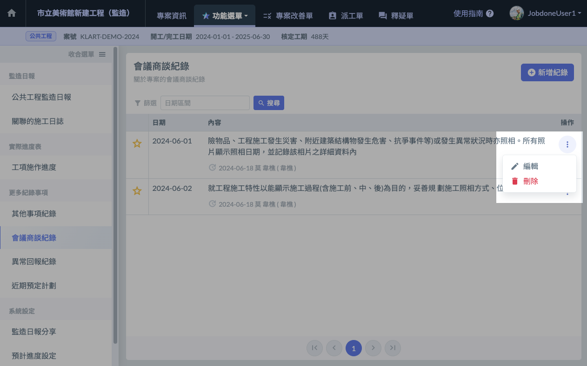Open the JobdoneUser1 account dropdown
Image resolution: width=587 pixels, height=366 pixels.
tap(545, 13)
